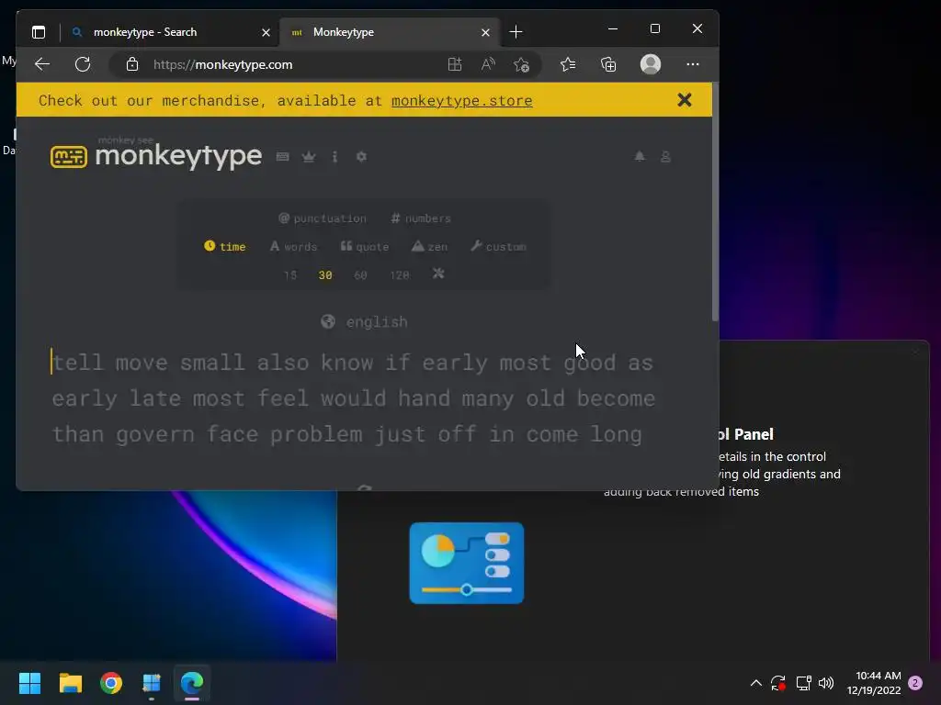Viewport: 941px width, 705px height.
Task: Open the tab actions menu icon
Action: [x=39, y=32]
